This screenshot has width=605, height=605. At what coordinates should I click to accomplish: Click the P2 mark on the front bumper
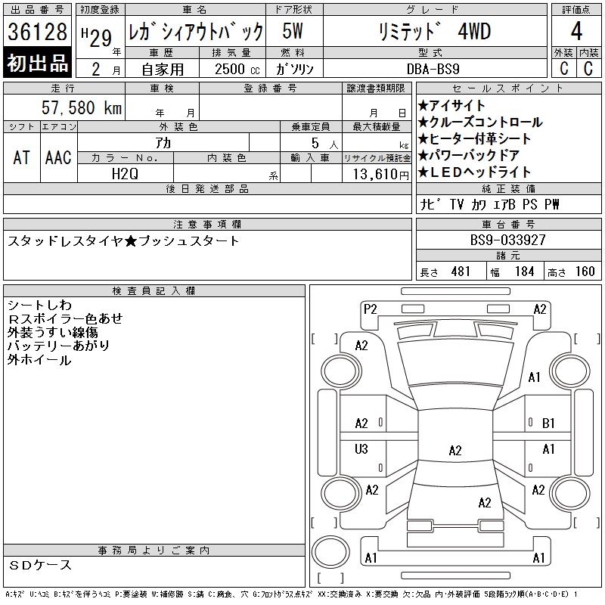pos(370,309)
